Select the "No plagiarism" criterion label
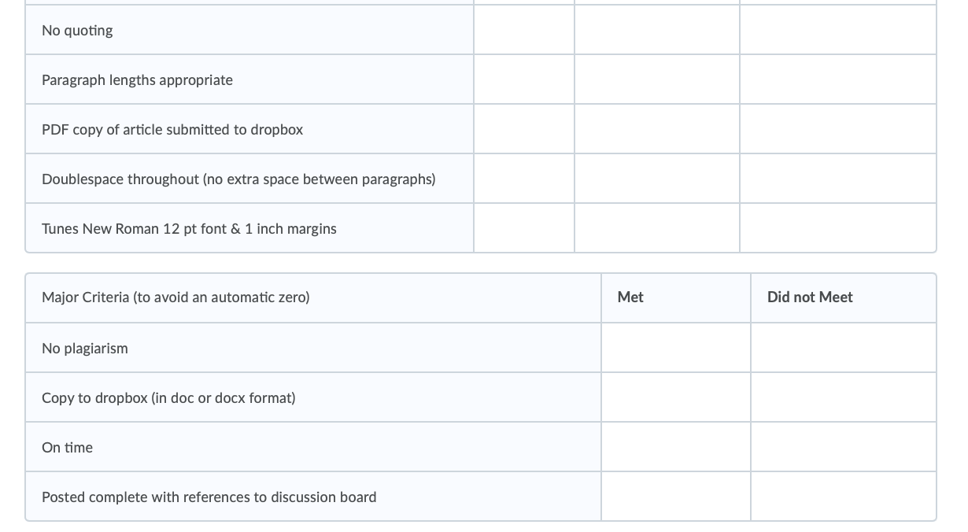This screenshot has width=968, height=532. point(85,349)
